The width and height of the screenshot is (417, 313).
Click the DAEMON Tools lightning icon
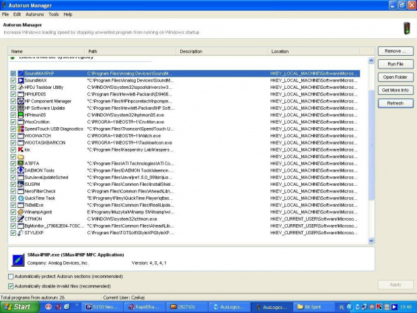pos(21,170)
